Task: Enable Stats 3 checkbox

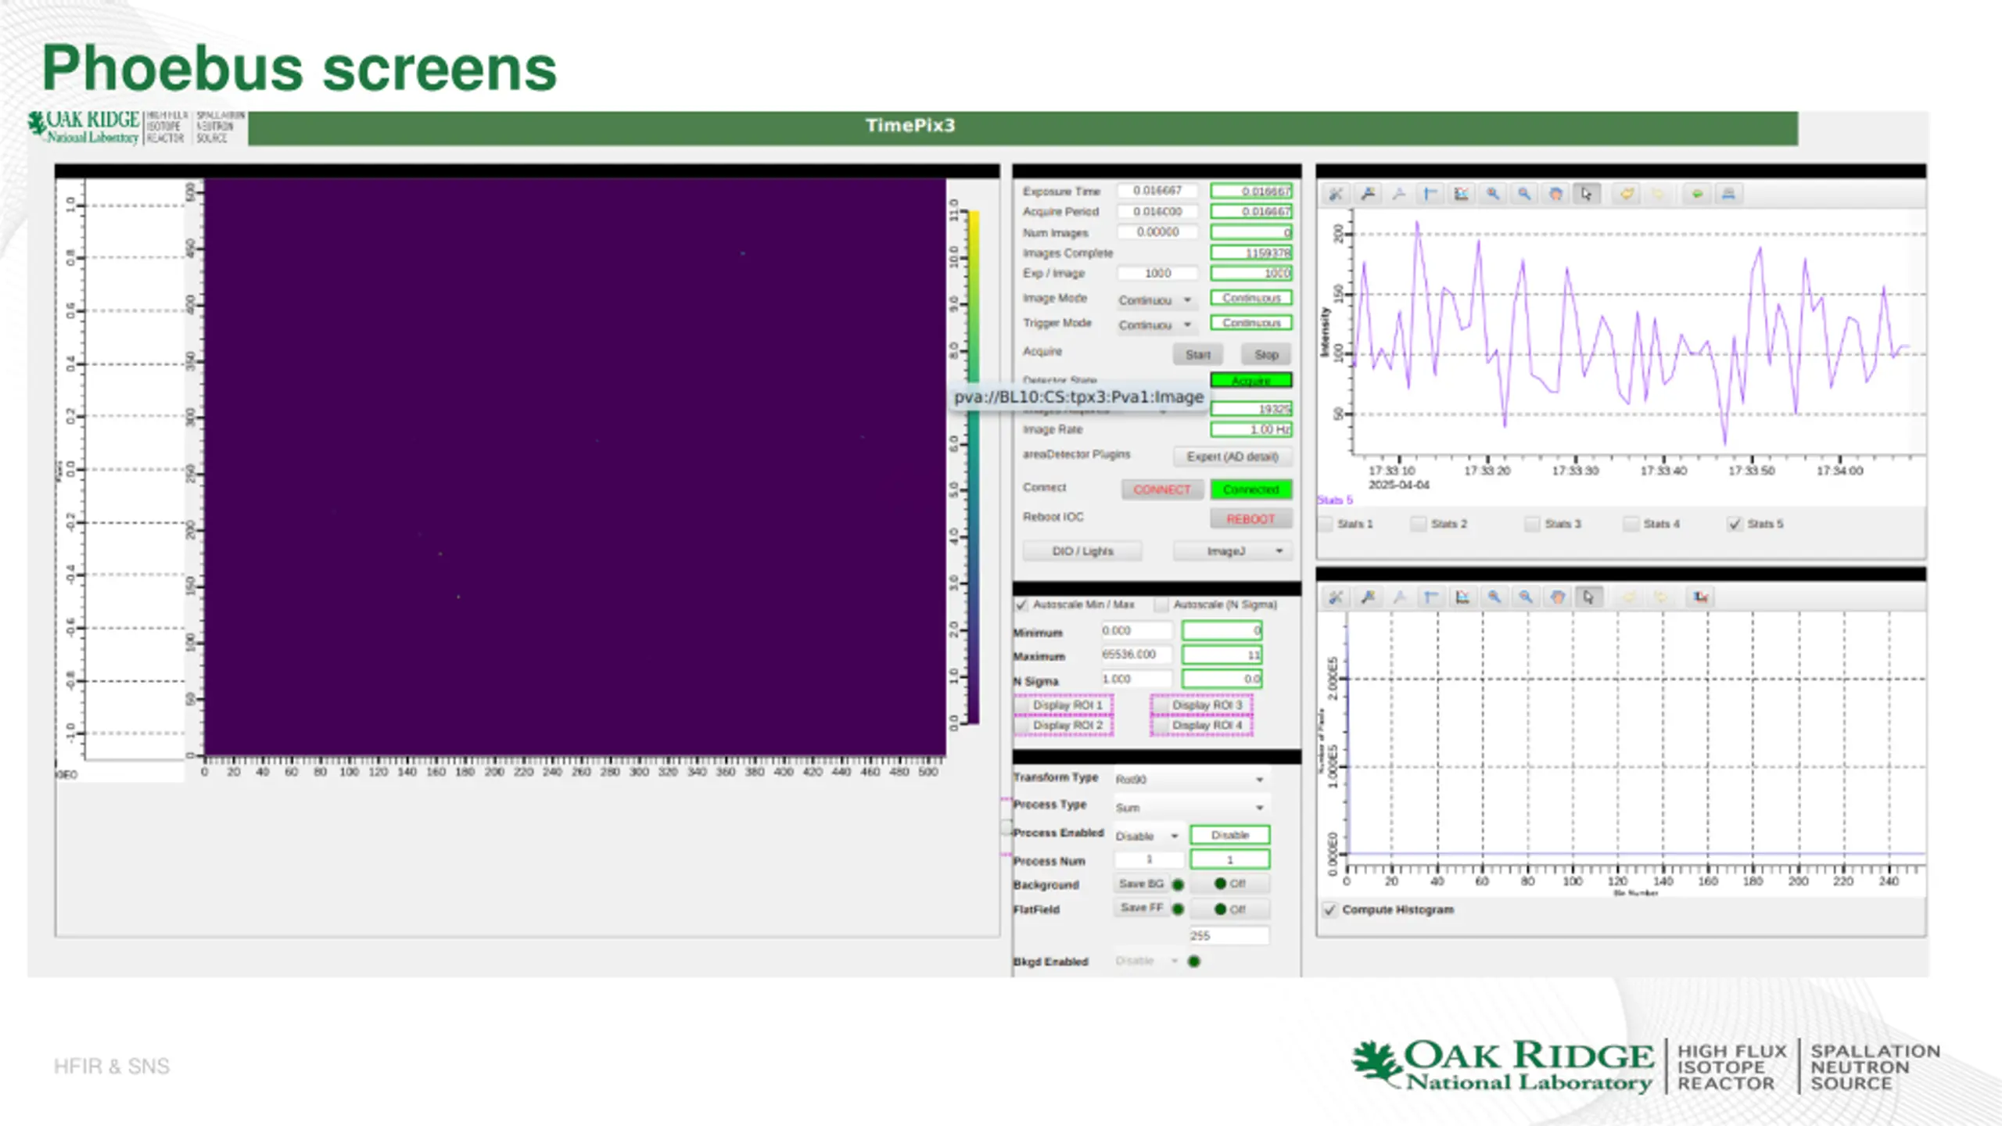Action: coord(1532,524)
